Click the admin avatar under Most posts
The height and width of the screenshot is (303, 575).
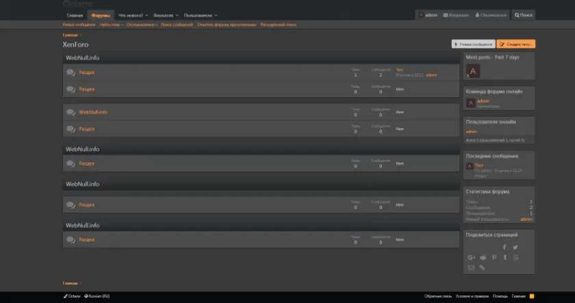(472, 71)
